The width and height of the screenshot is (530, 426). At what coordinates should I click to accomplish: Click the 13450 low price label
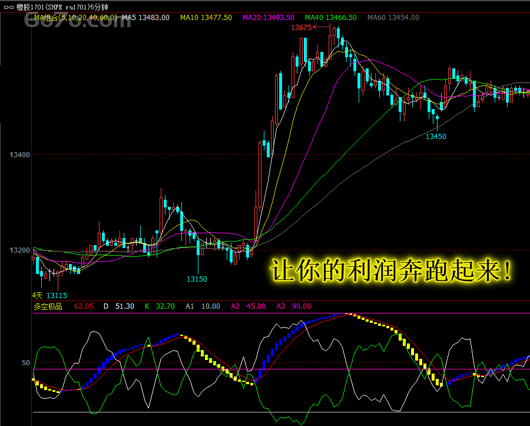pos(436,136)
